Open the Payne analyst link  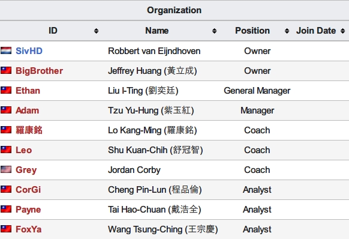pyautogui.click(x=28, y=210)
